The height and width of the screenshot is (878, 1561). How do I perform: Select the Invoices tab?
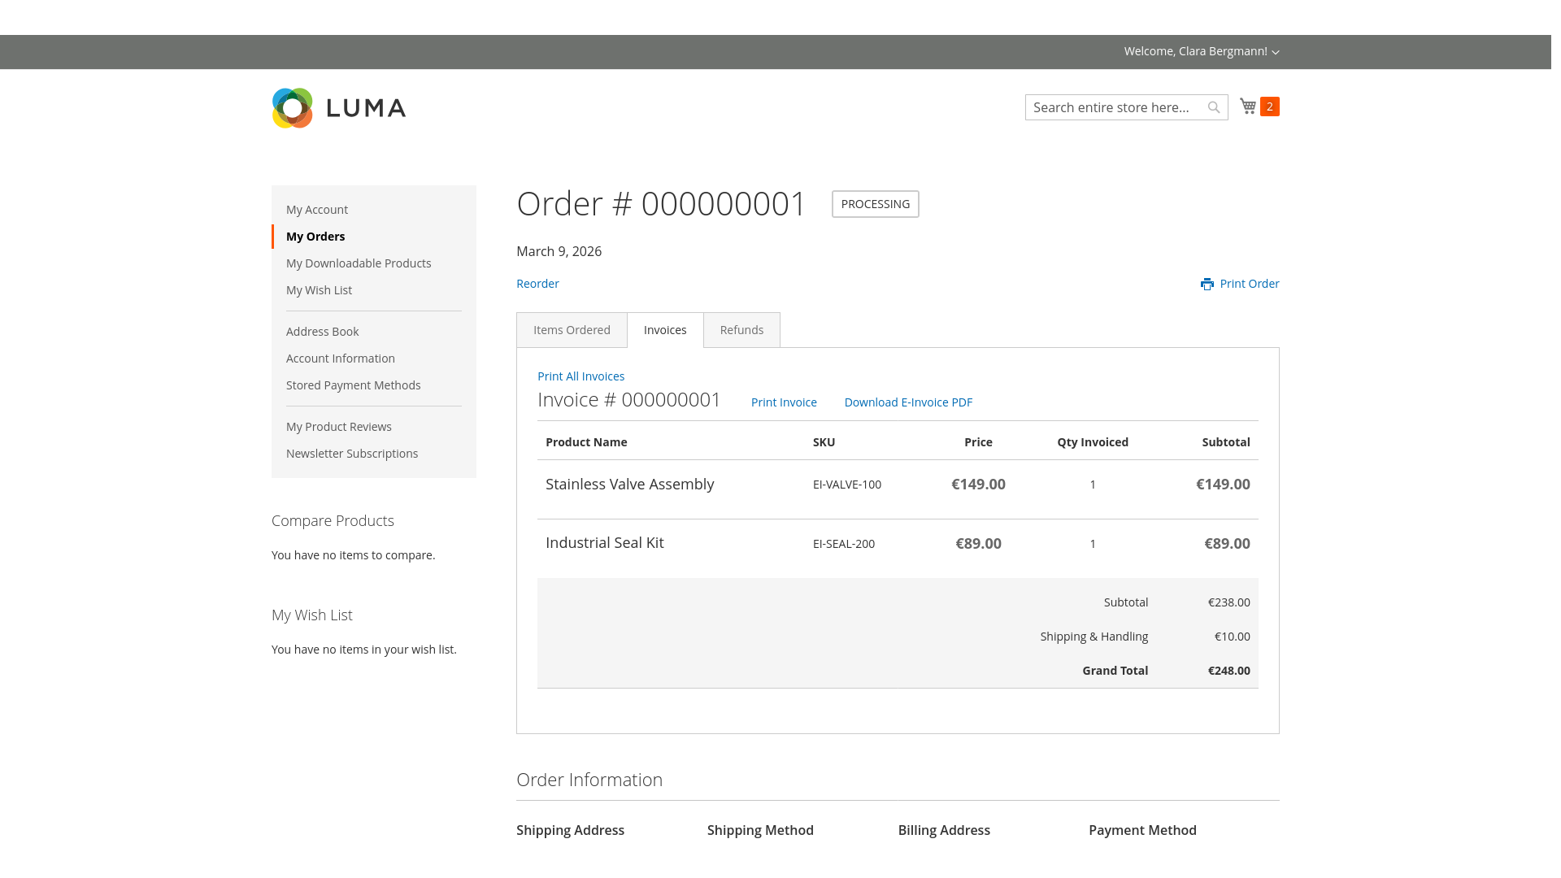click(665, 330)
